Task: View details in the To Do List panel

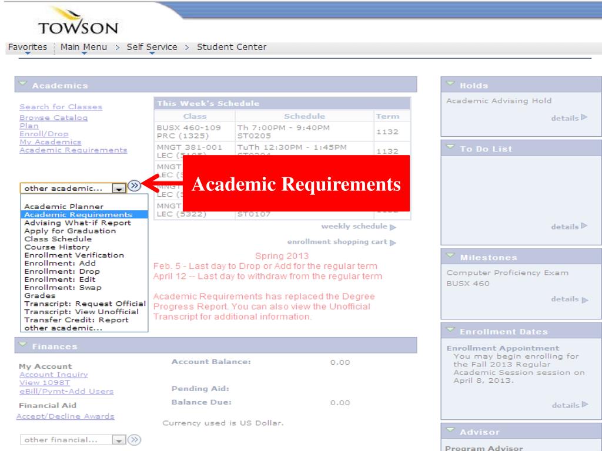Action: click(569, 226)
